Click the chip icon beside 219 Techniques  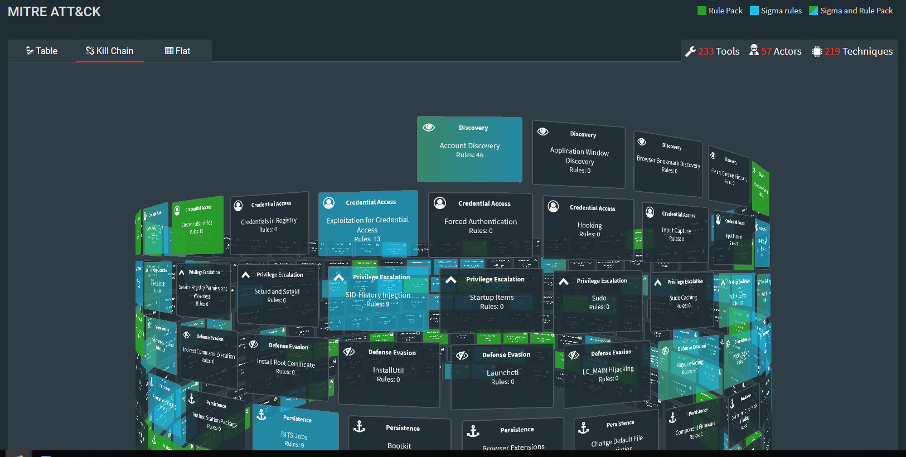pos(817,51)
